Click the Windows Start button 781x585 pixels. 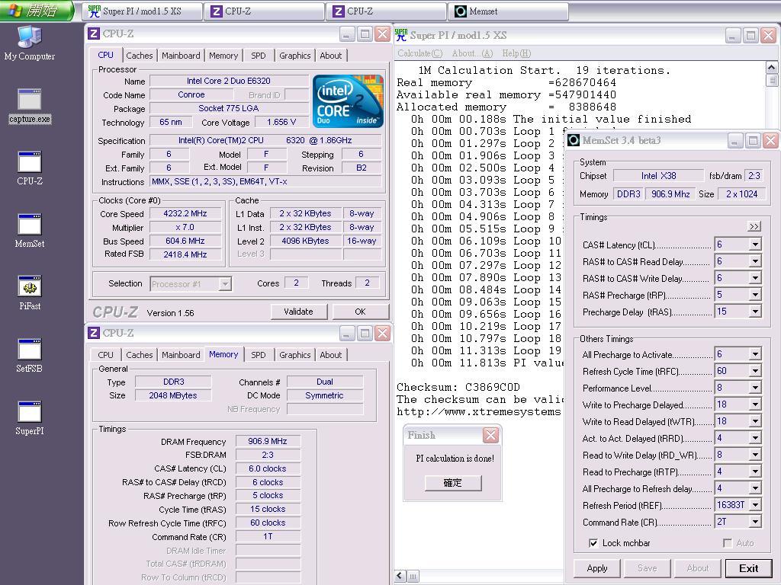pyautogui.click(x=37, y=11)
